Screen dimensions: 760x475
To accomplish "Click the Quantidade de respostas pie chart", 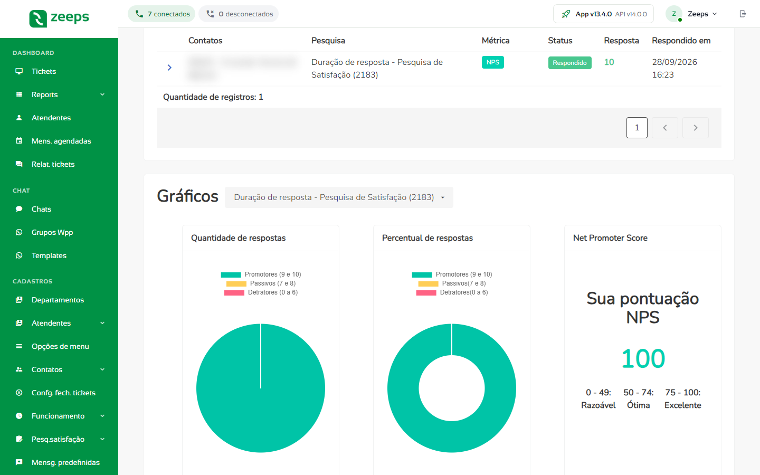I will point(261,388).
